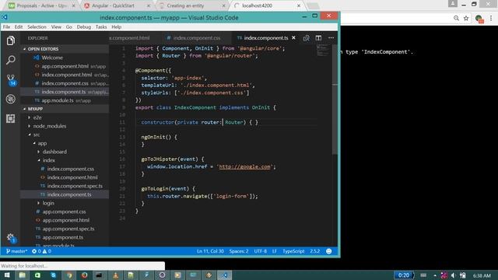Click the Chrome extension icon beside the star
The width and height of the screenshot is (498, 280).
[479, 19]
